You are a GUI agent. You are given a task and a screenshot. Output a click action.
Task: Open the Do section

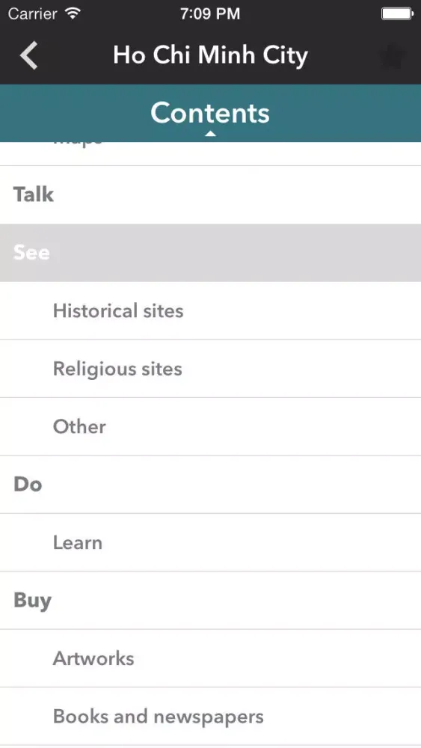point(210,485)
